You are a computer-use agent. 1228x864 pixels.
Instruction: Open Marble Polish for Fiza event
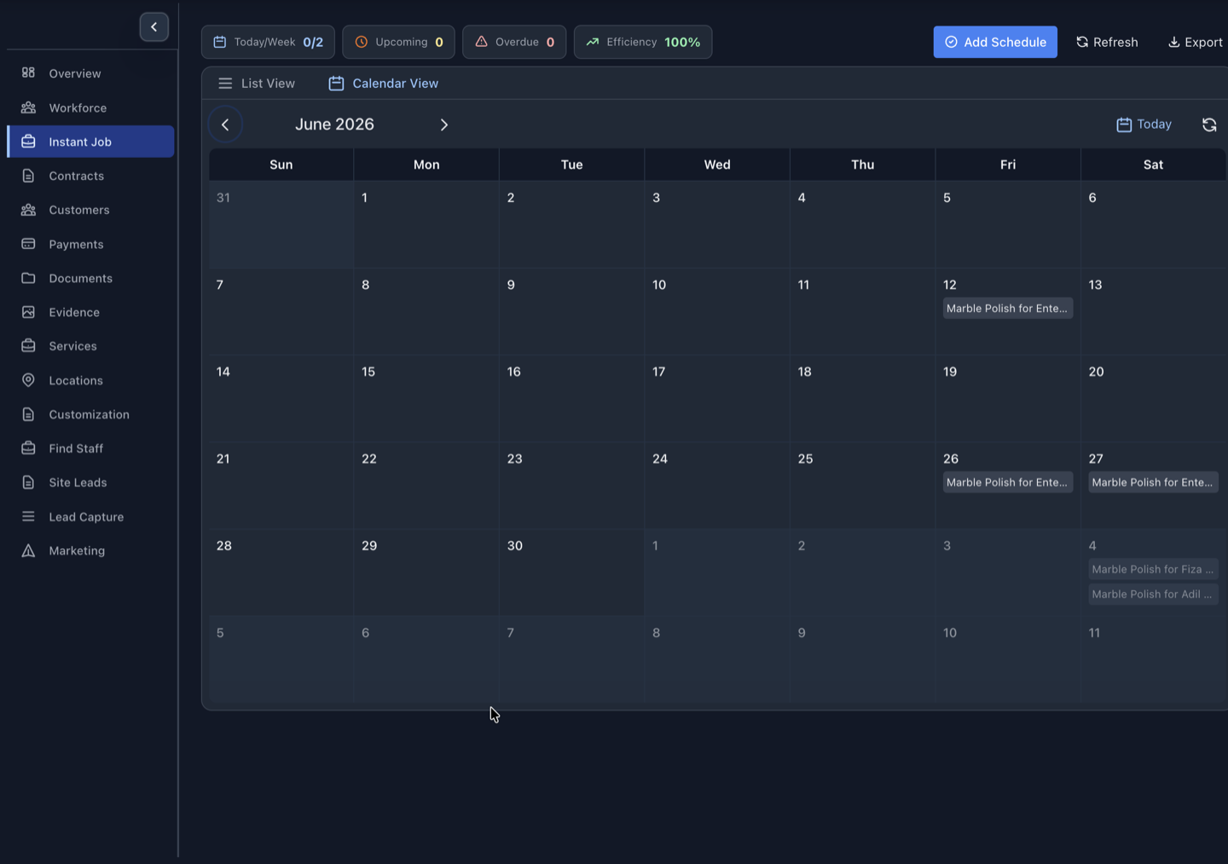tap(1153, 570)
